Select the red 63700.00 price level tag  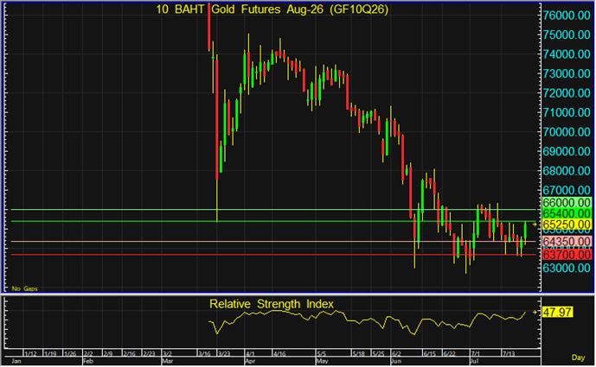[567, 254]
